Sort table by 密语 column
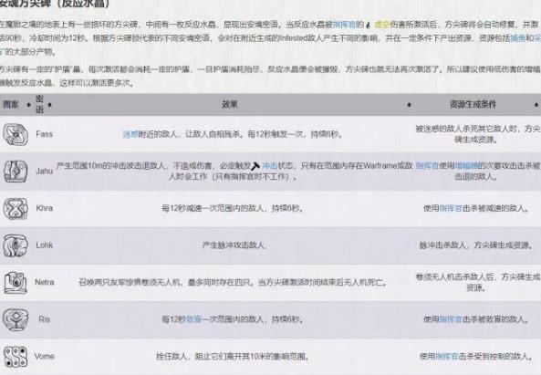541x375 pixels. 49,105
